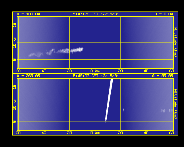Screen dimensions: 184x147
Task: Click 'Altitude (km)' axis title of the 5:47:26 panel
Action: [x=176, y=42]
